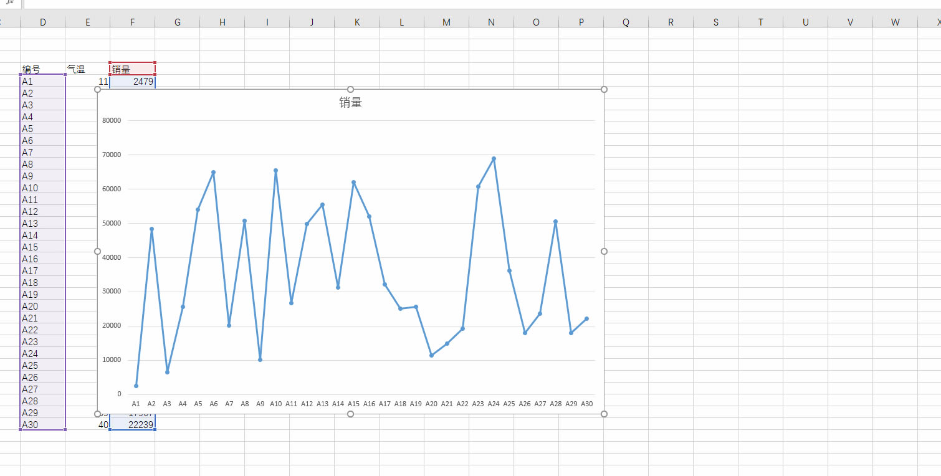Click the 80000 vertical axis label
This screenshot has height=476, width=941.
(x=112, y=120)
